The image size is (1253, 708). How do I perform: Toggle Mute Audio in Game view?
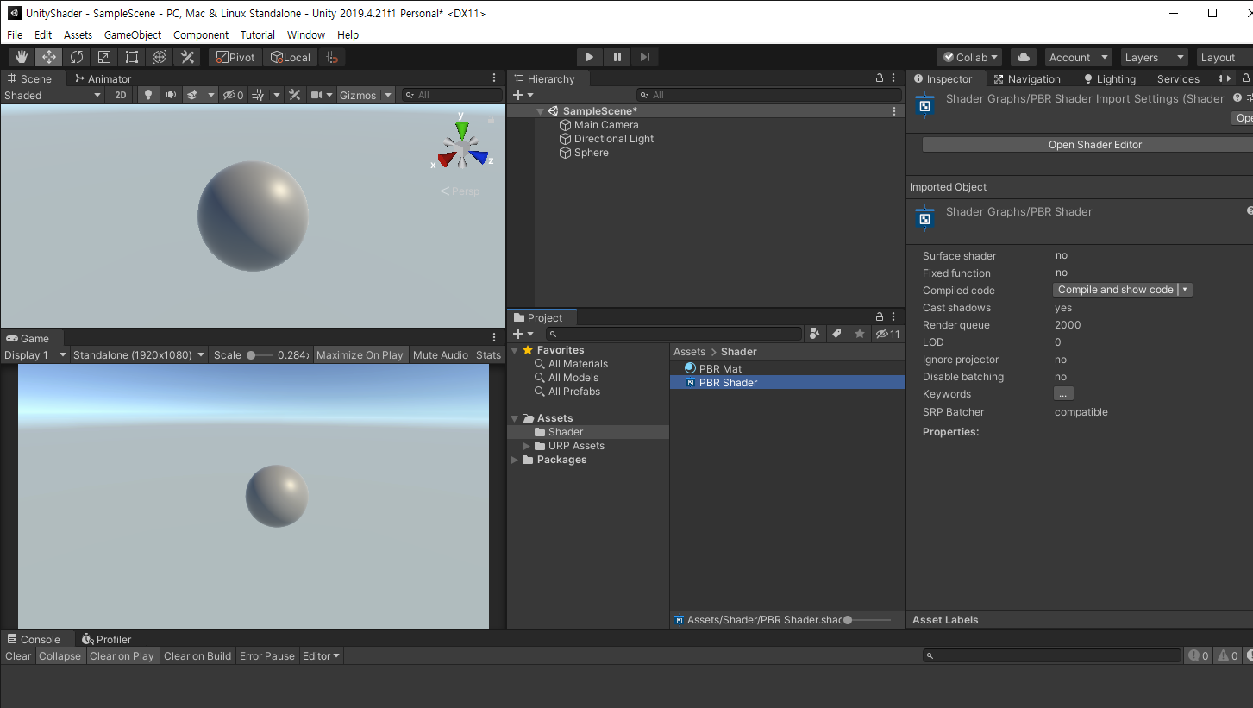[x=441, y=354]
